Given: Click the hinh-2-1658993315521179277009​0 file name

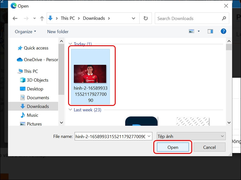Looking at the screenshot, I should point(91,94).
